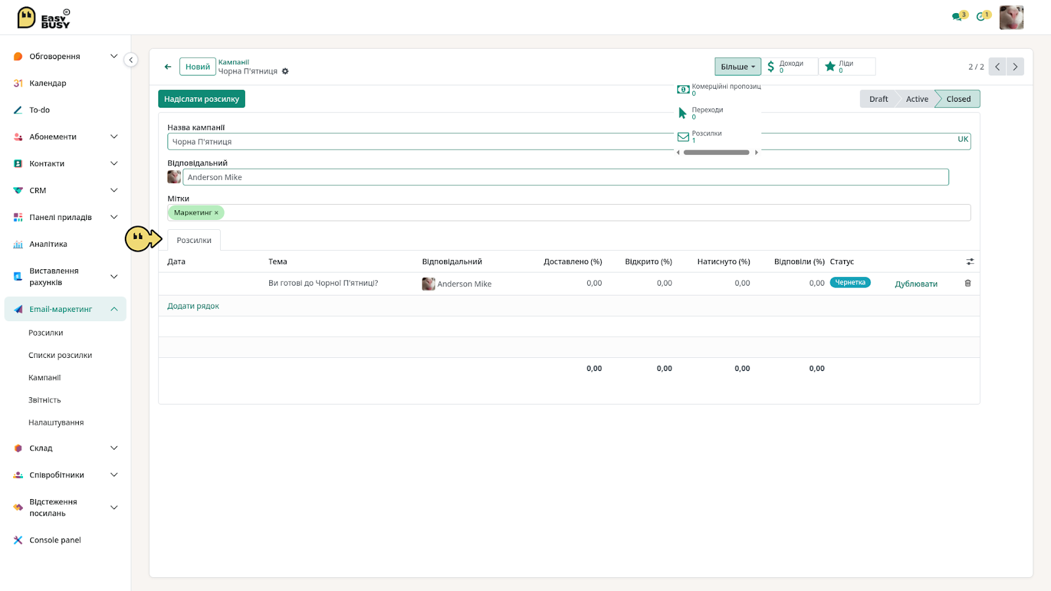Viewport: 1051px width, 591px height.
Task: Sort by Статус column header
Action: 842,261
